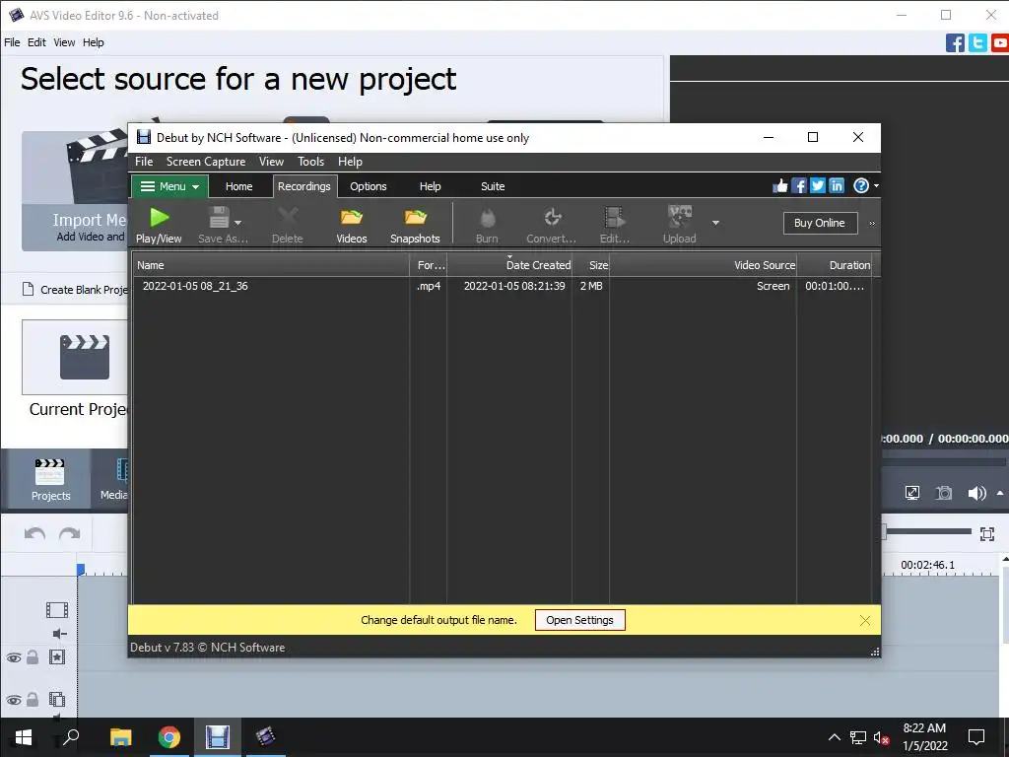
Task: Switch to the Help tab in Debut
Action: (430, 186)
